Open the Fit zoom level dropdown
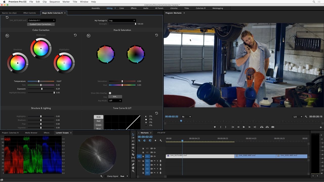Screen dimensions: 324x182 pyautogui.click(x=186, y=117)
